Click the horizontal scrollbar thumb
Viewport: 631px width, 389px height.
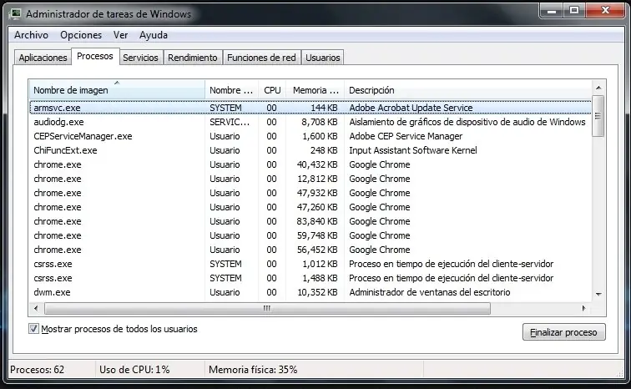267,309
